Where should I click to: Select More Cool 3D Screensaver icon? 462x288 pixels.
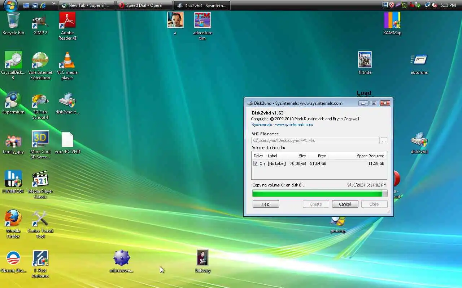40,145
